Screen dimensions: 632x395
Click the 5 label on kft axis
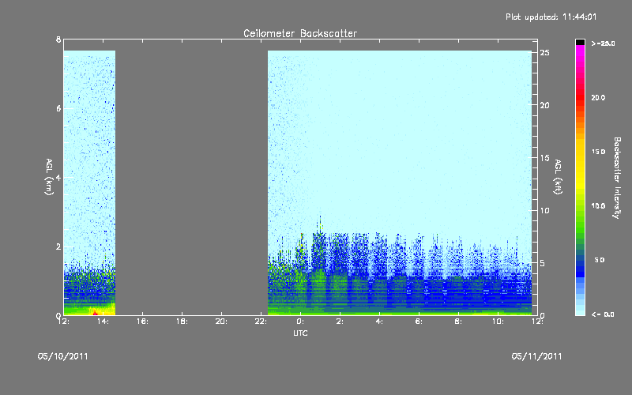(x=543, y=263)
